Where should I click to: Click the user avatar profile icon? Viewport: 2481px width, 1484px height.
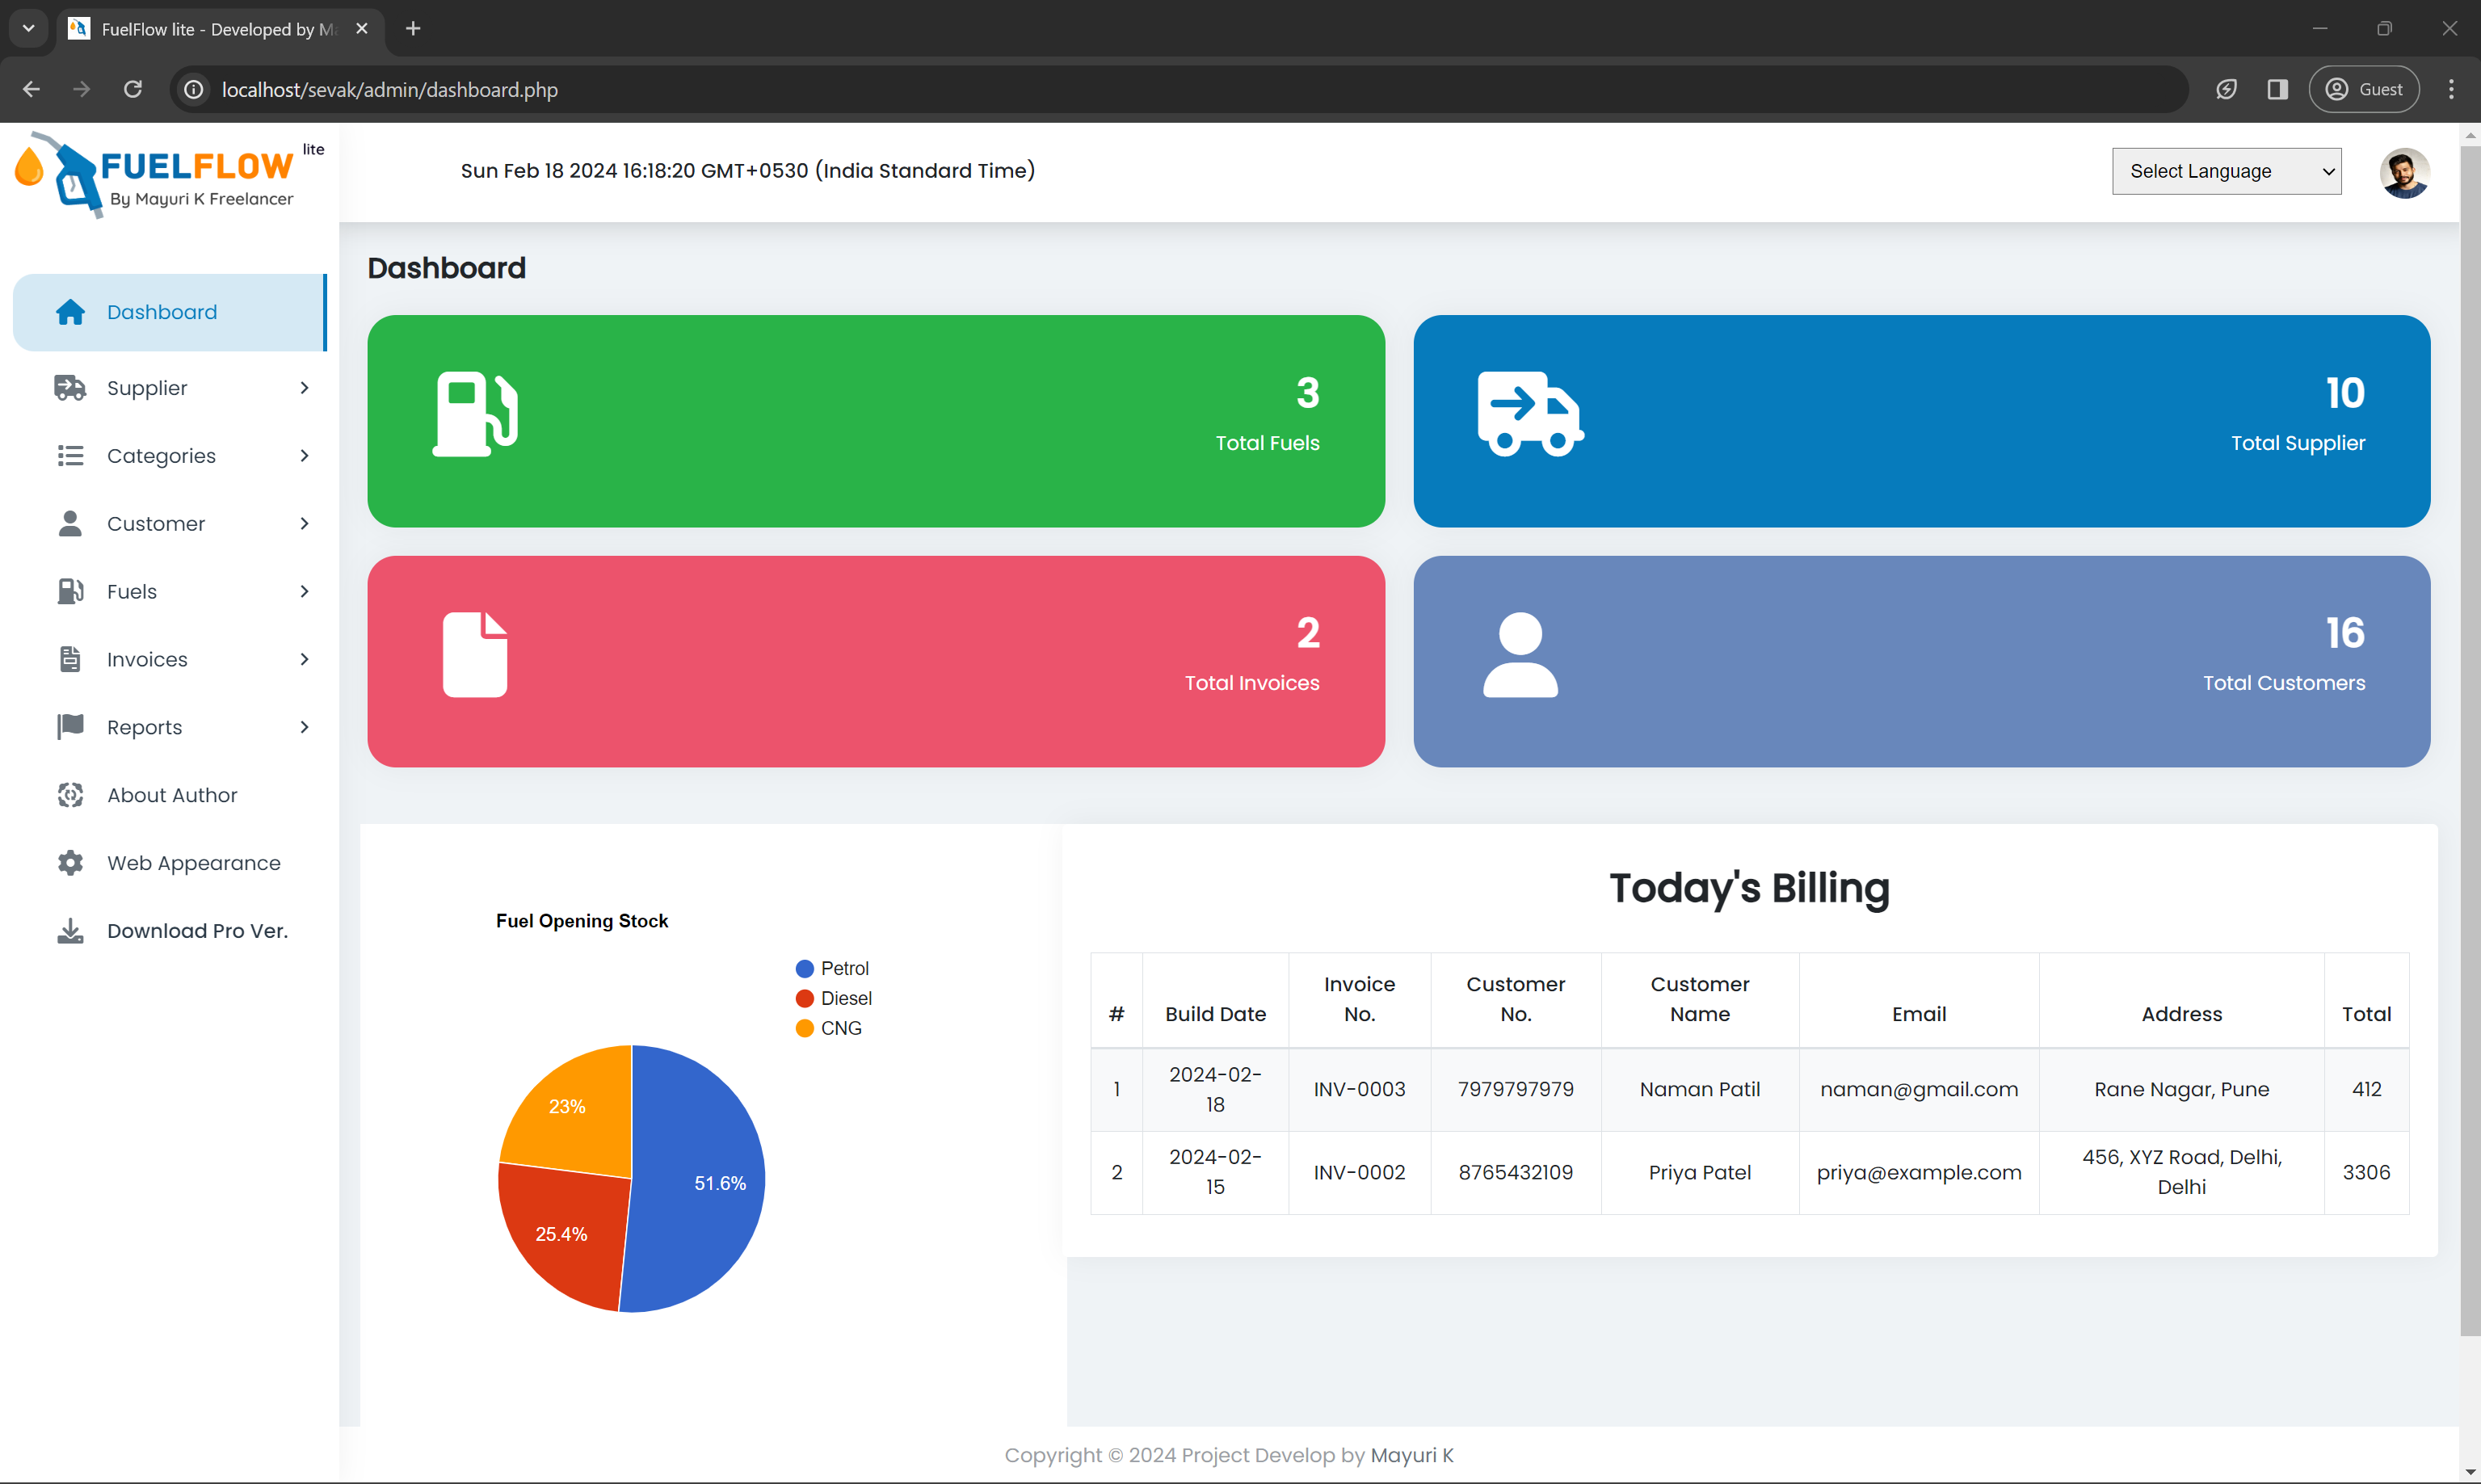tap(2405, 170)
